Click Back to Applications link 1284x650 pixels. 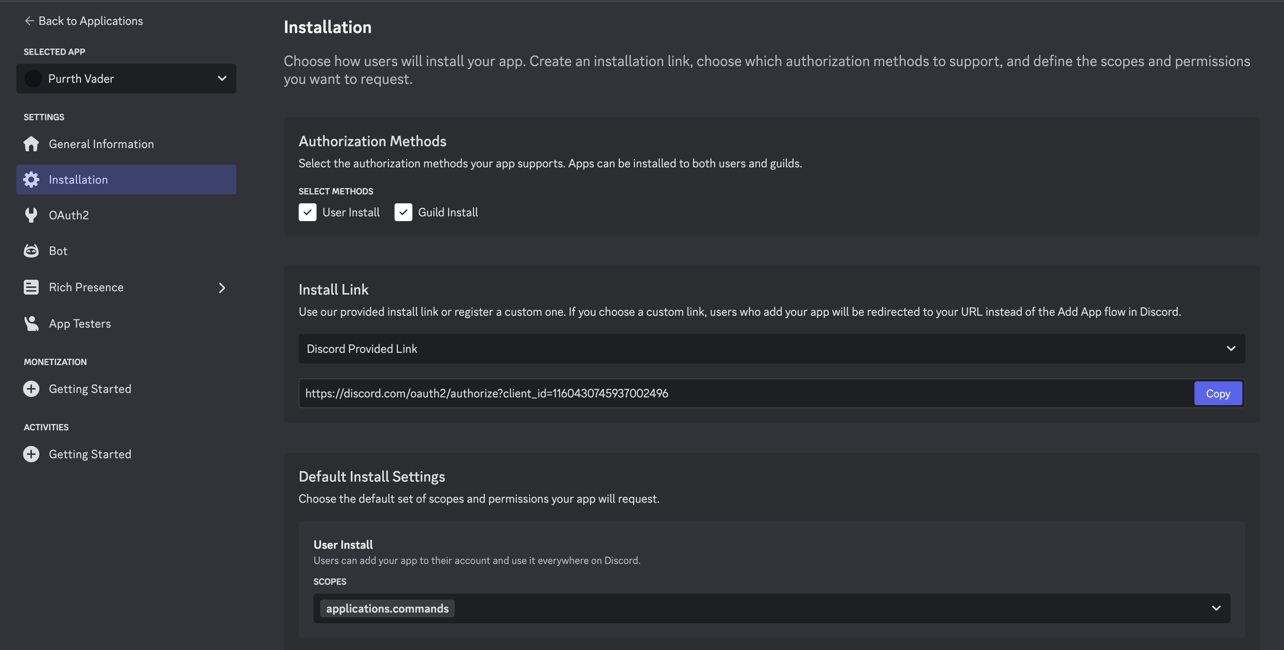click(x=90, y=21)
